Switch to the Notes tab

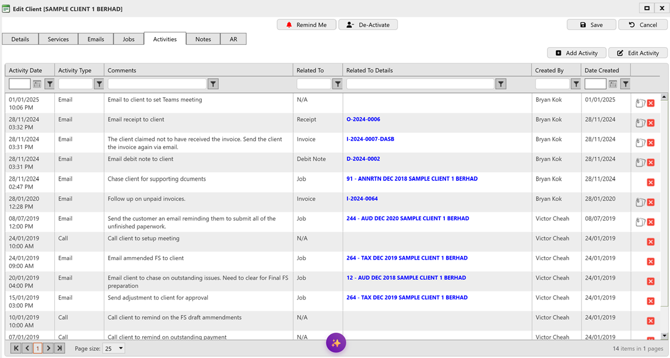click(203, 38)
